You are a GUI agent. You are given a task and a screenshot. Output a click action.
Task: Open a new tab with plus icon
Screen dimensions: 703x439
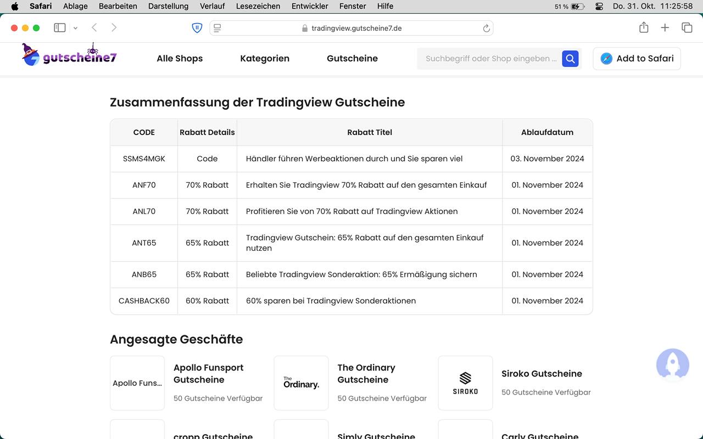click(665, 28)
